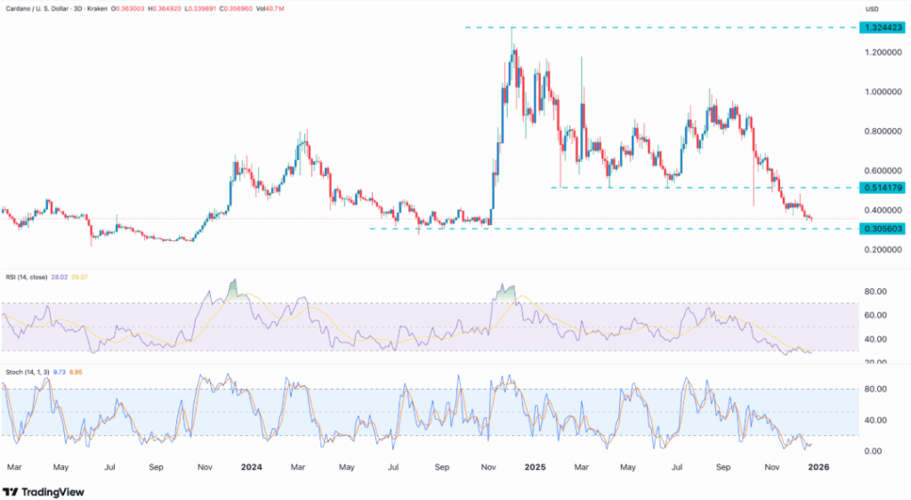Viewport: 911px width, 500px height.
Task: Click the Stoch 0.00 scale label
Action: click(875, 451)
